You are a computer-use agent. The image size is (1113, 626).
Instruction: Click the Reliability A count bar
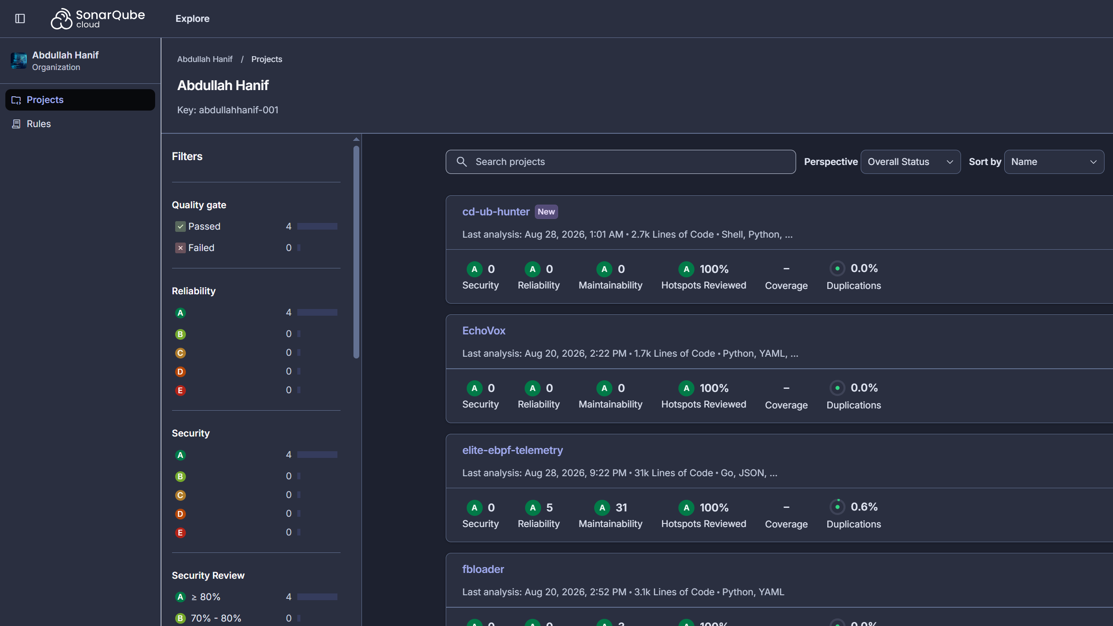317,313
